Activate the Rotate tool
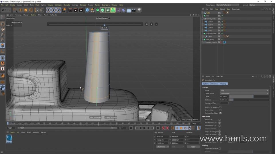Screen dimensions: 275x154 (x=31, y=10)
